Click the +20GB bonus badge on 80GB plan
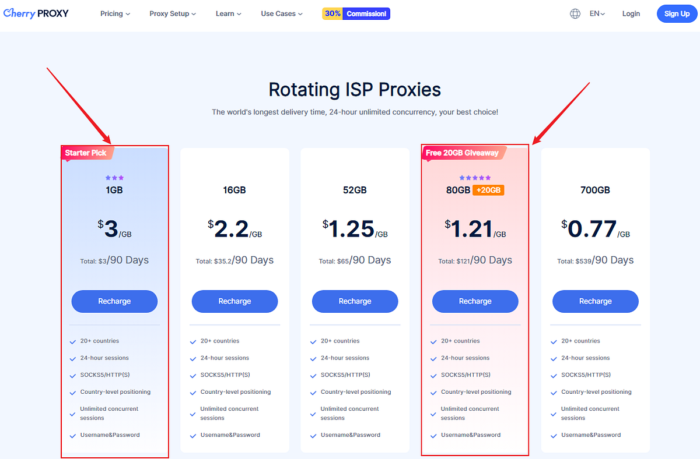This screenshot has width=700, height=459. pos(489,190)
